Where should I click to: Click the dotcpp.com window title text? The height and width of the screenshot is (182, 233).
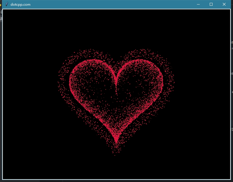20,5
